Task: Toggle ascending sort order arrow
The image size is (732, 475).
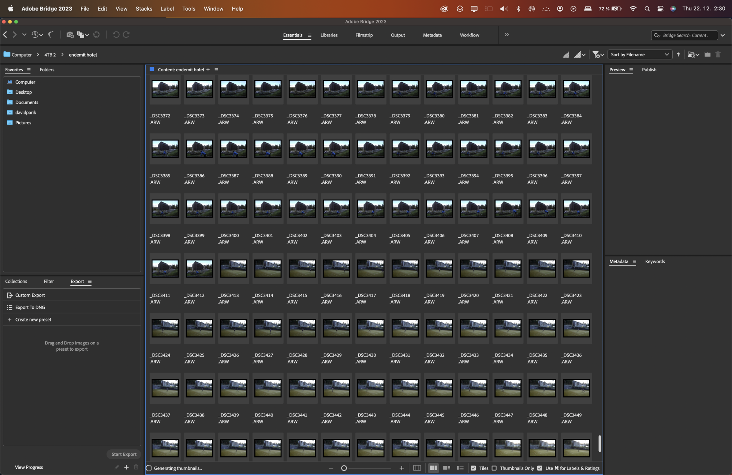Action: (678, 54)
